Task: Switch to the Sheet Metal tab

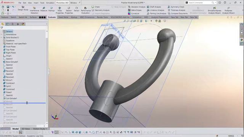Action: point(63,17)
